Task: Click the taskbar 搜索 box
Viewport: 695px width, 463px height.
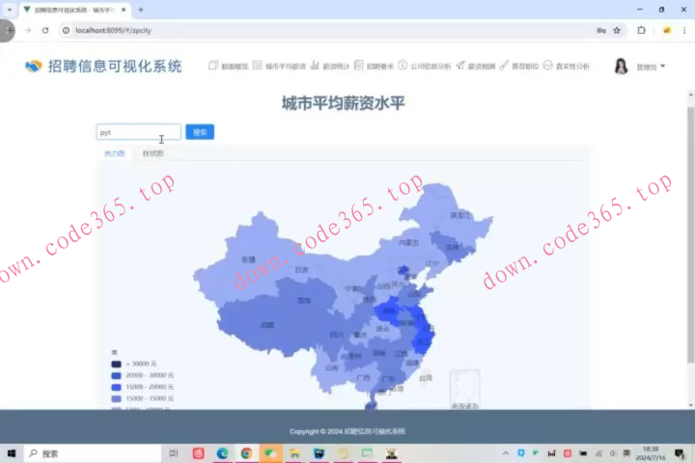Action: click(x=93, y=453)
